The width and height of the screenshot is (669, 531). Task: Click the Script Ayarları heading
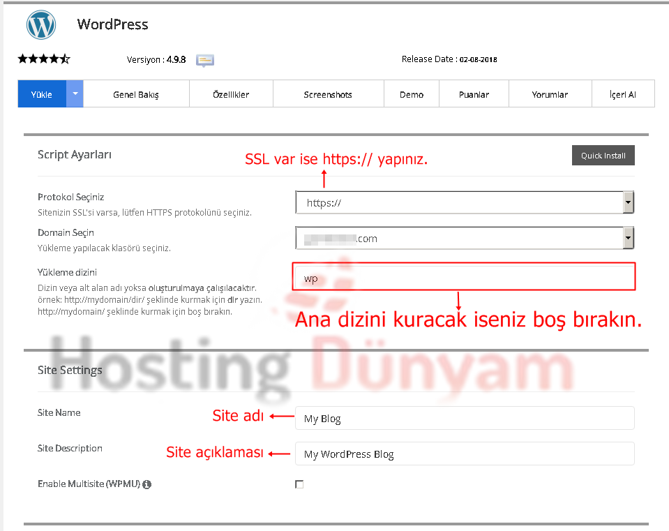click(75, 154)
